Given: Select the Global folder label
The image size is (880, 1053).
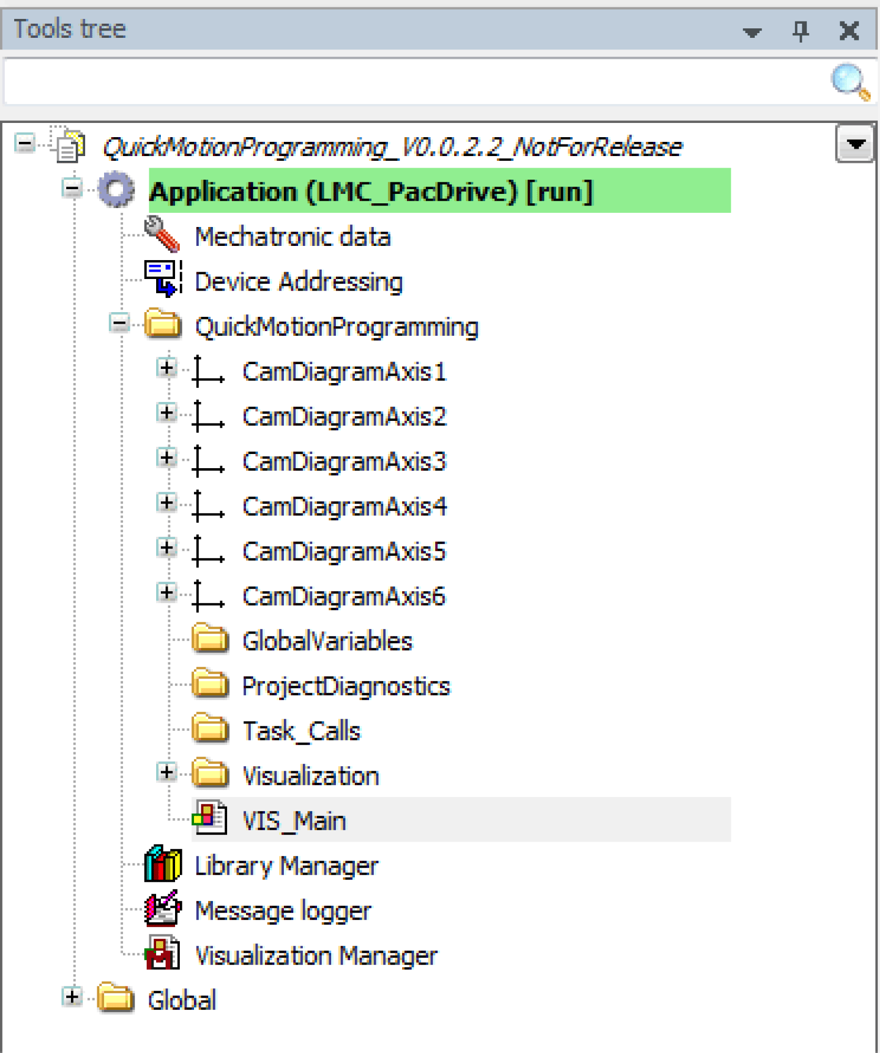Looking at the screenshot, I should click(x=182, y=1000).
